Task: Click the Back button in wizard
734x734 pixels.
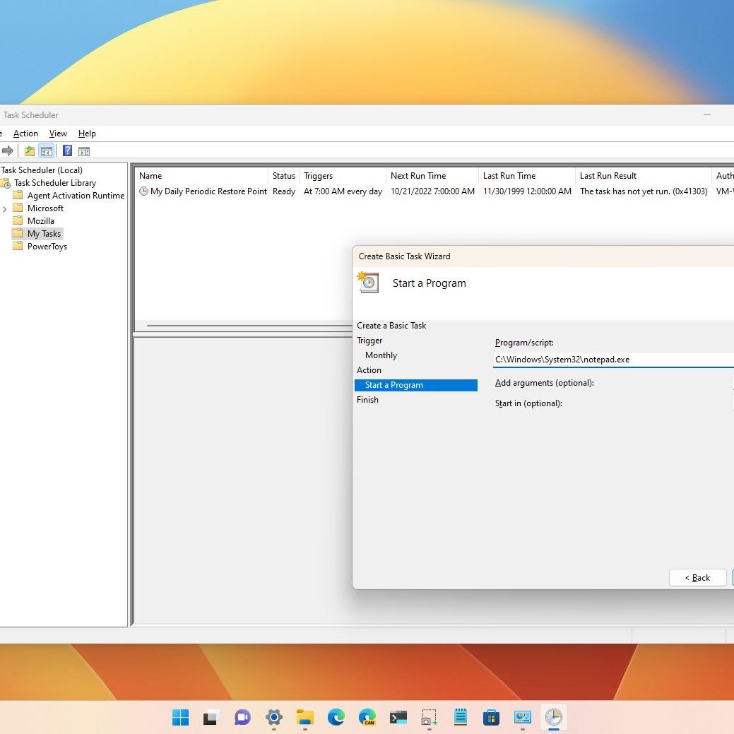Action: tap(697, 577)
